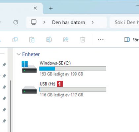Click Den här datorn breadcrumb
Image resolution: width=139 pixels, height=132 pixels.
pos(68,22)
